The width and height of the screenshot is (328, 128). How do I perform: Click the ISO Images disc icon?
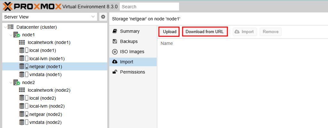115,52
